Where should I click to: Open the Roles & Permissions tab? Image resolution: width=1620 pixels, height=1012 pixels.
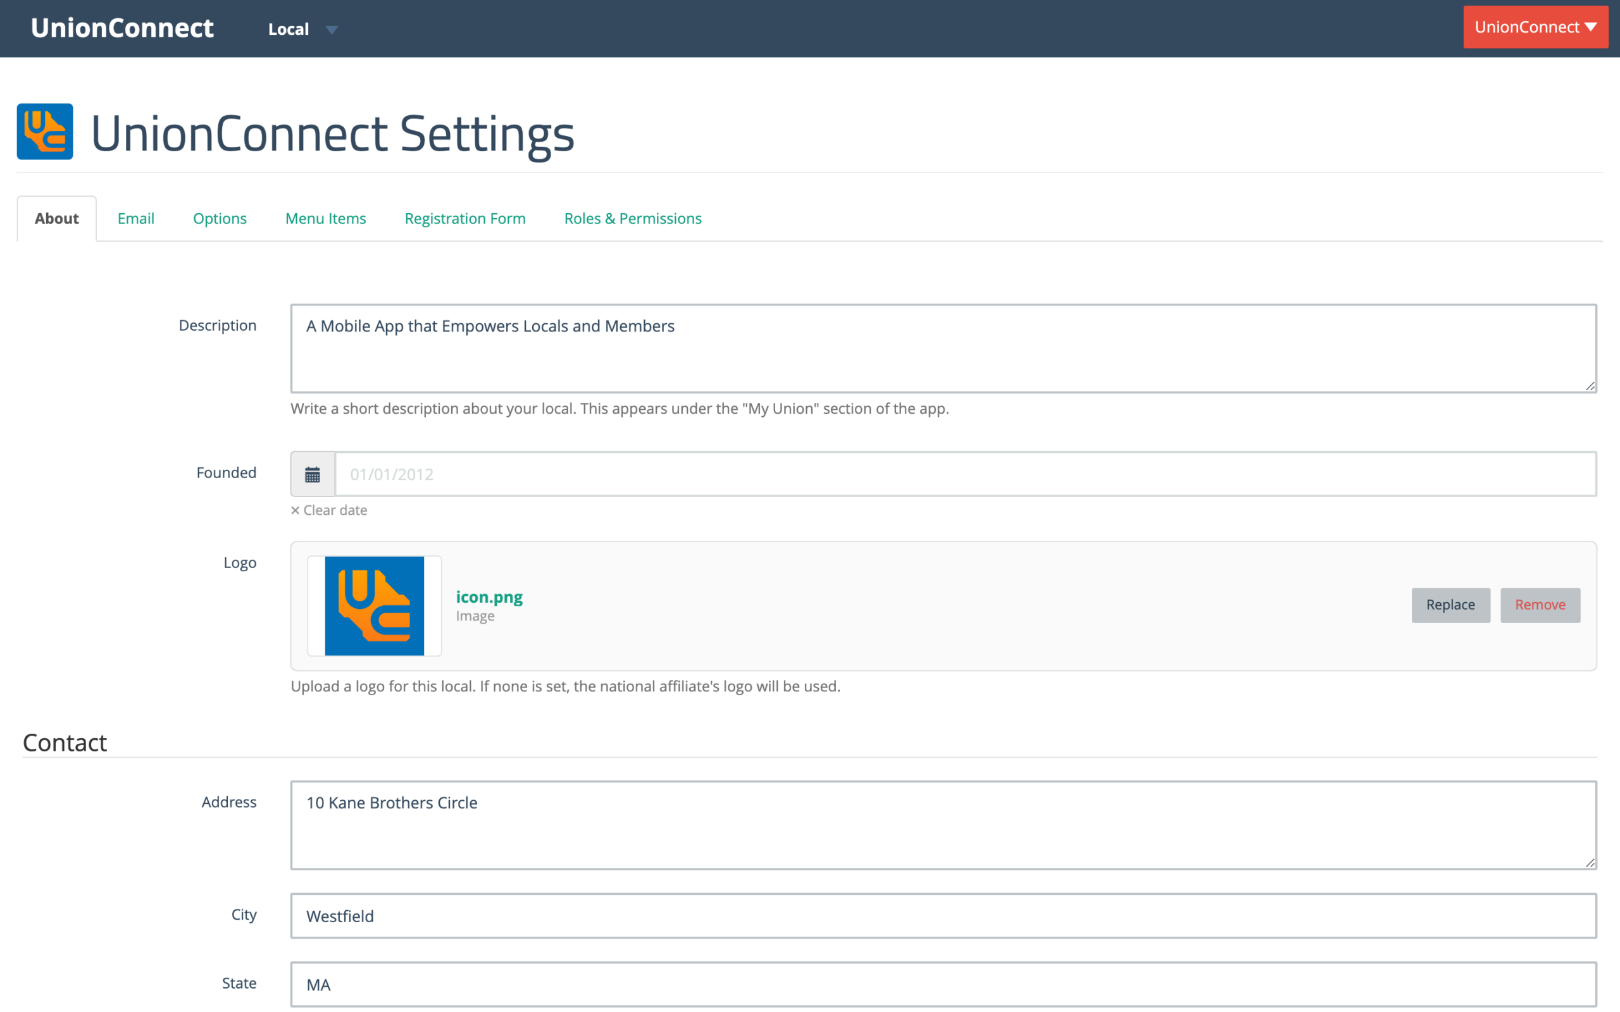pyautogui.click(x=633, y=218)
